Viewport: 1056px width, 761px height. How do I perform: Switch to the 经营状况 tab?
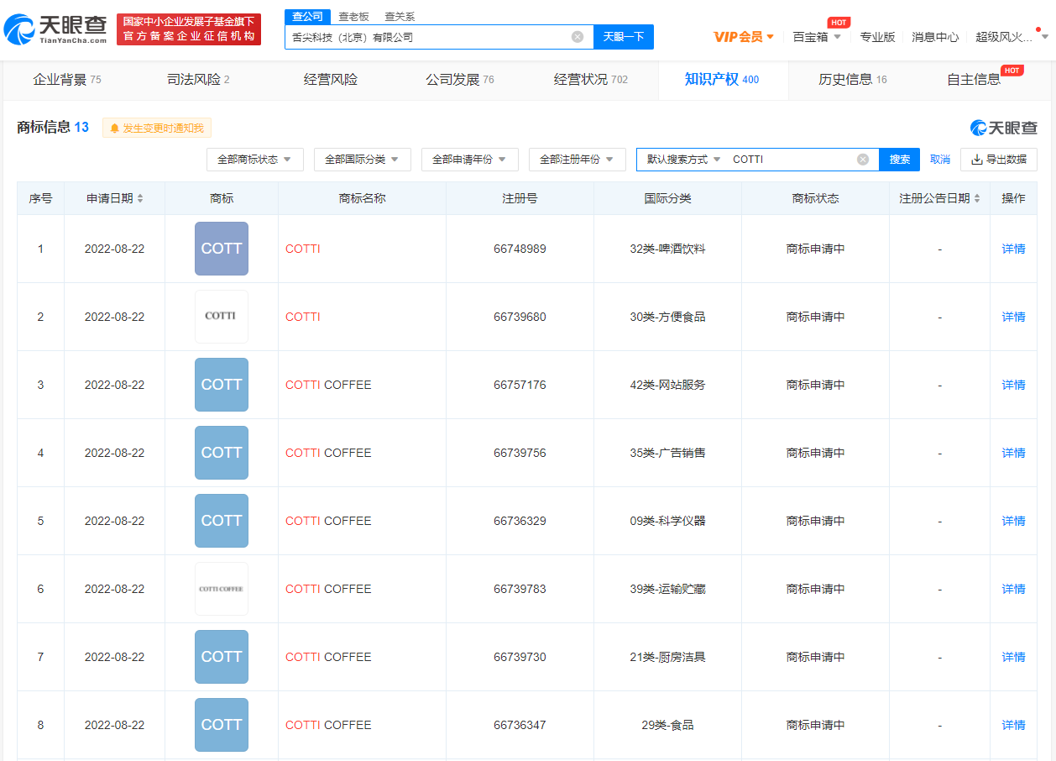tap(590, 80)
